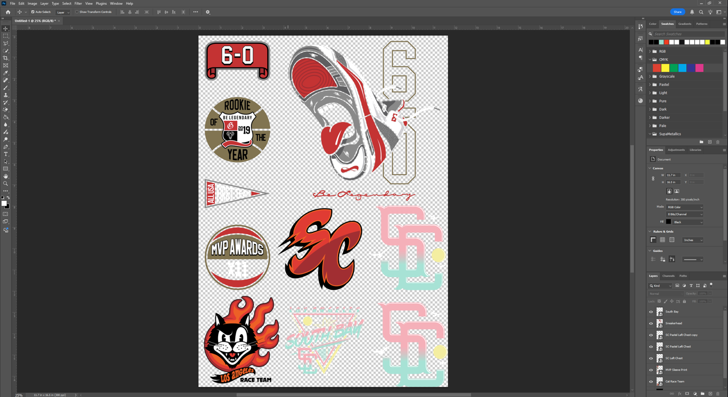Hide the Cat Race Team layer
Viewport: 728px width, 397px height.
[651, 381]
